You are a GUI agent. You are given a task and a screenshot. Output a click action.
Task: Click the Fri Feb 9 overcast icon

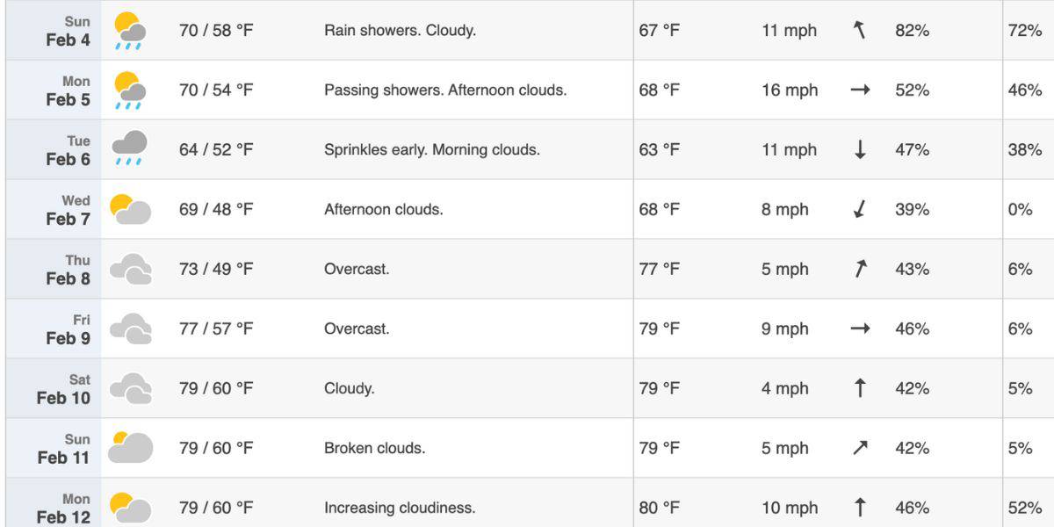130,328
